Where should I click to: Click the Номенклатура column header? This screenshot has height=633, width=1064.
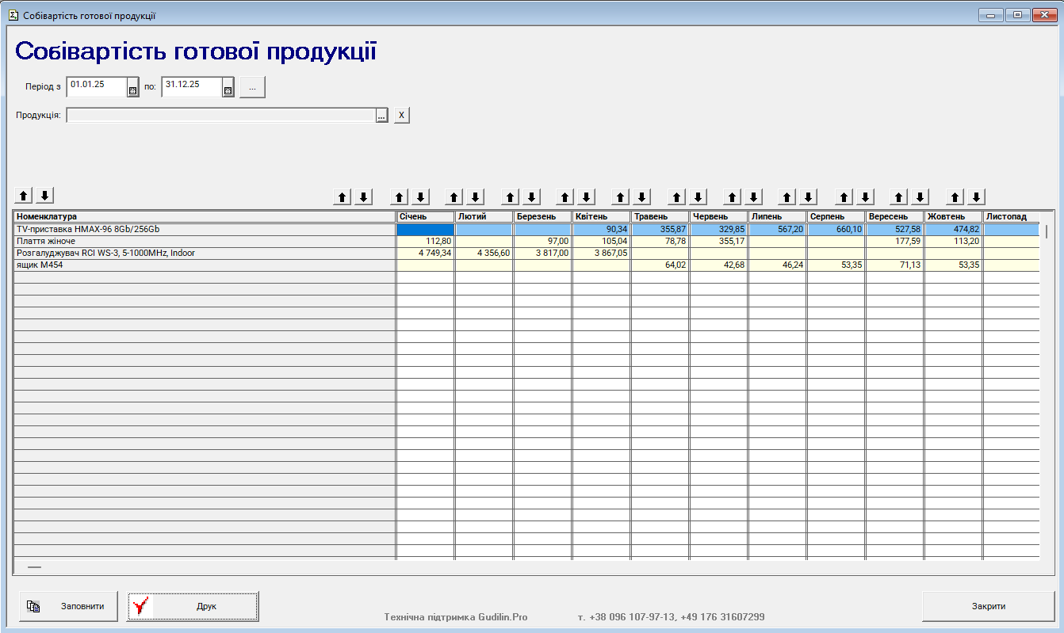click(205, 216)
